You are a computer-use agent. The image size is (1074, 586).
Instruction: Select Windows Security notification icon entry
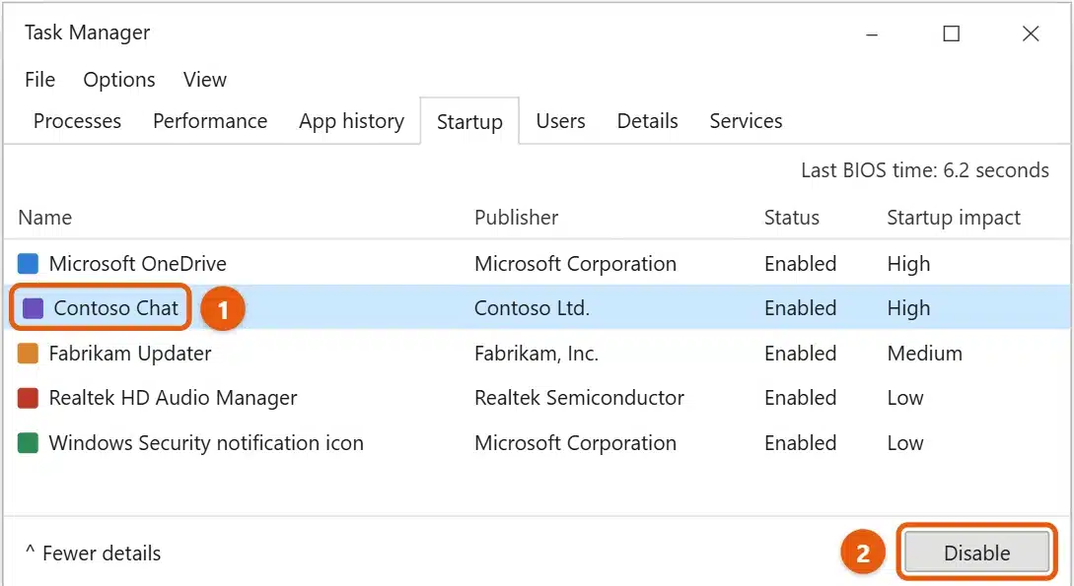click(x=206, y=443)
